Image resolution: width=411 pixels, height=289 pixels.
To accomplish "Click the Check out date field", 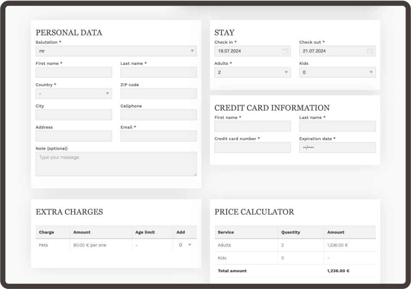I will 337,51.
